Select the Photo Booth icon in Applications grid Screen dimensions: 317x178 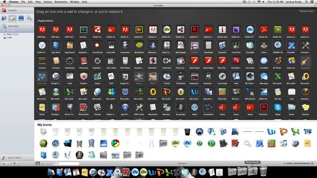tap(84, 107)
